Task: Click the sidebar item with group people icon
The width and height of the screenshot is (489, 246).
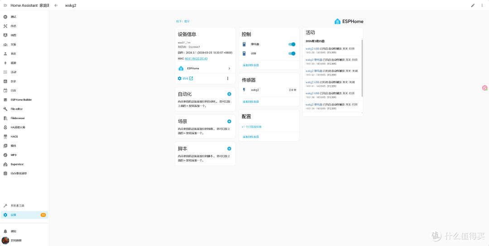Action: (x=24, y=44)
